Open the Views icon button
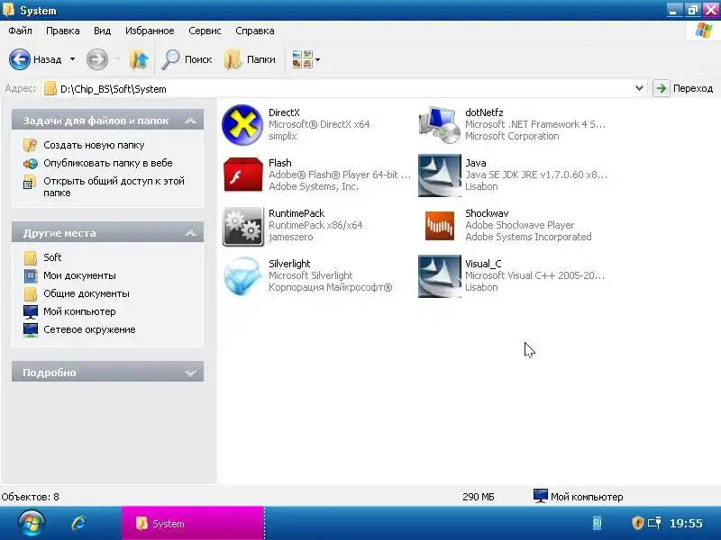This screenshot has width=721, height=540. 302,59
